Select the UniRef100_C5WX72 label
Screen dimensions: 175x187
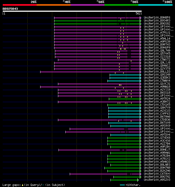(157, 60)
